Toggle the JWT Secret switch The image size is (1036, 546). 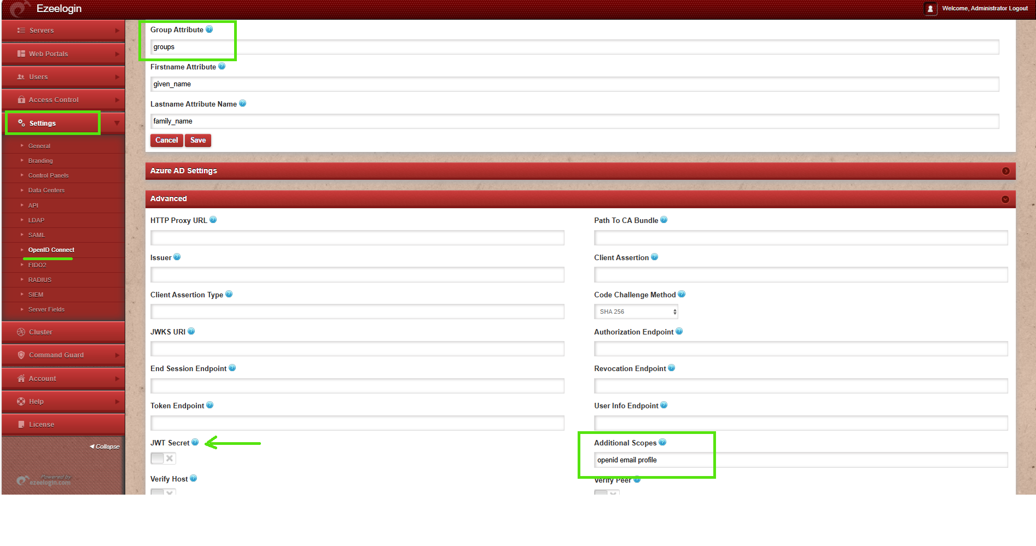coord(163,458)
